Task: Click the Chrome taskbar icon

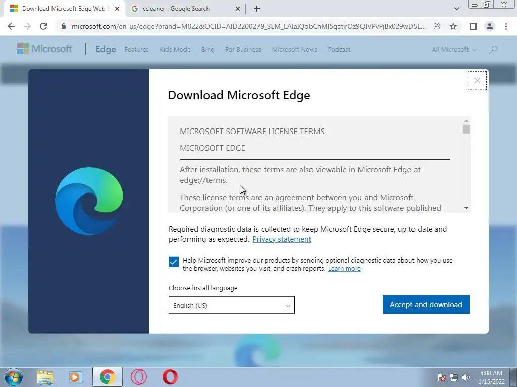Action: click(x=107, y=377)
